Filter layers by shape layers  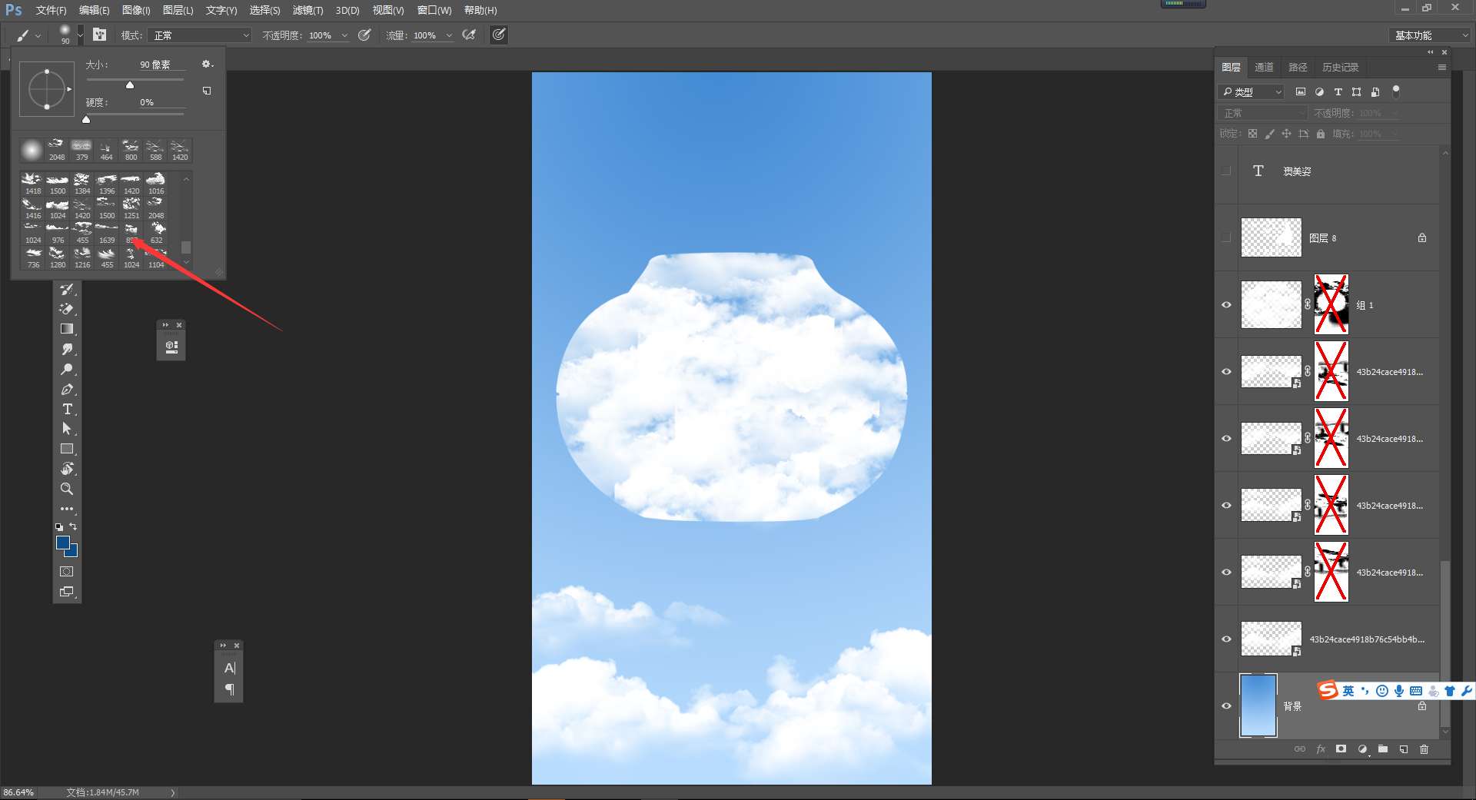[x=1356, y=91]
